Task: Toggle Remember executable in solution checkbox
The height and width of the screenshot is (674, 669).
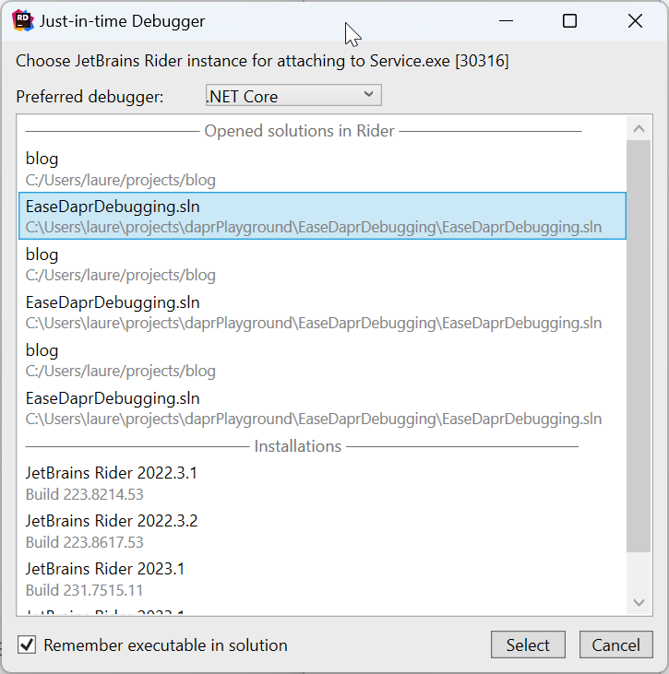Action: pos(27,644)
